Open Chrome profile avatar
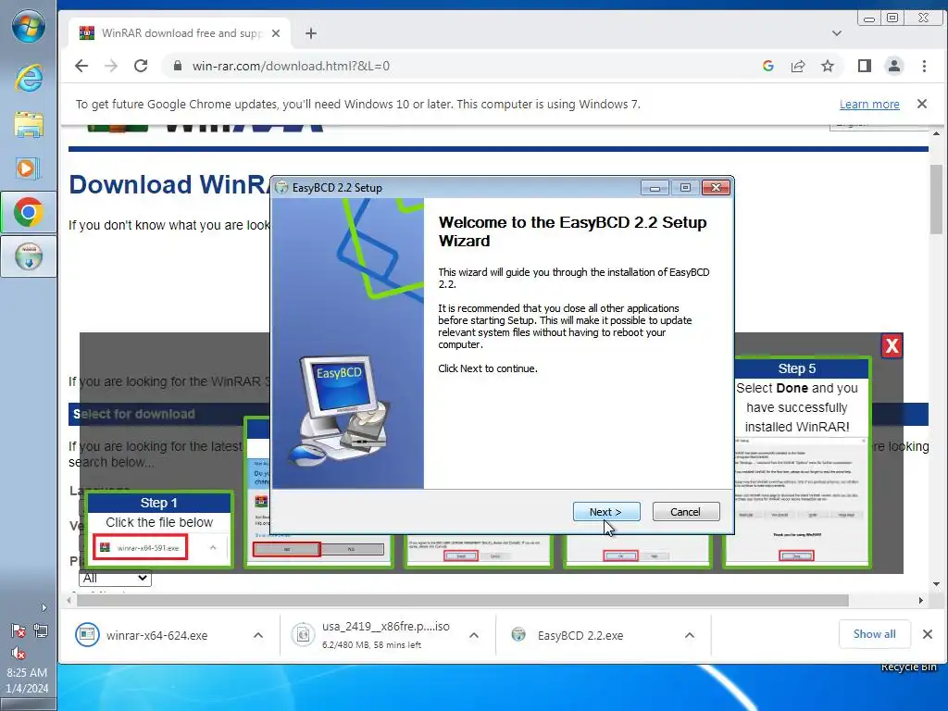The image size is (948, 711). click(894, 66)
